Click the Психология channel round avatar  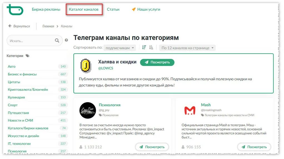[x=88, y=110]
